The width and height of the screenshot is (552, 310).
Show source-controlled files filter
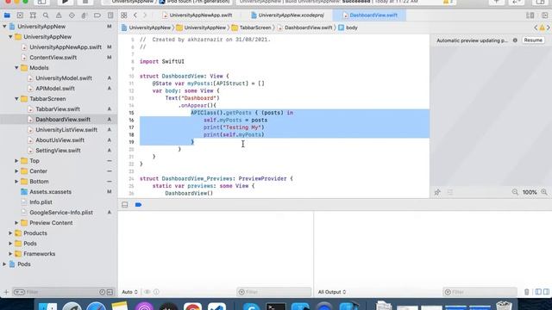coord(110,292)
